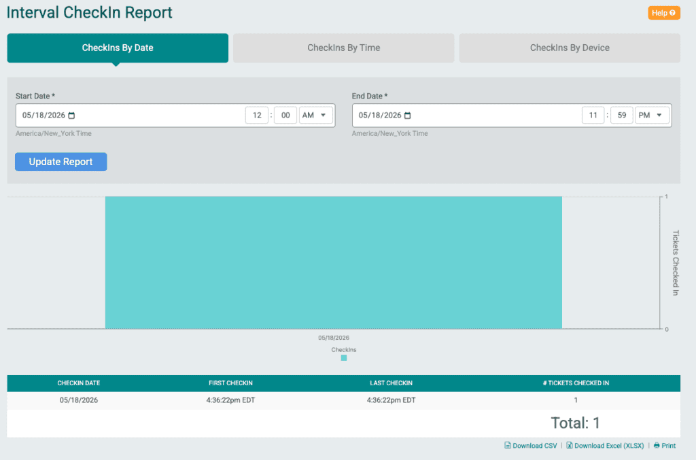Click the printer icon

(x=657, y=445)
